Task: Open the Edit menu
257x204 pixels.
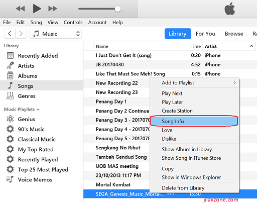Action: pos(21,22)
